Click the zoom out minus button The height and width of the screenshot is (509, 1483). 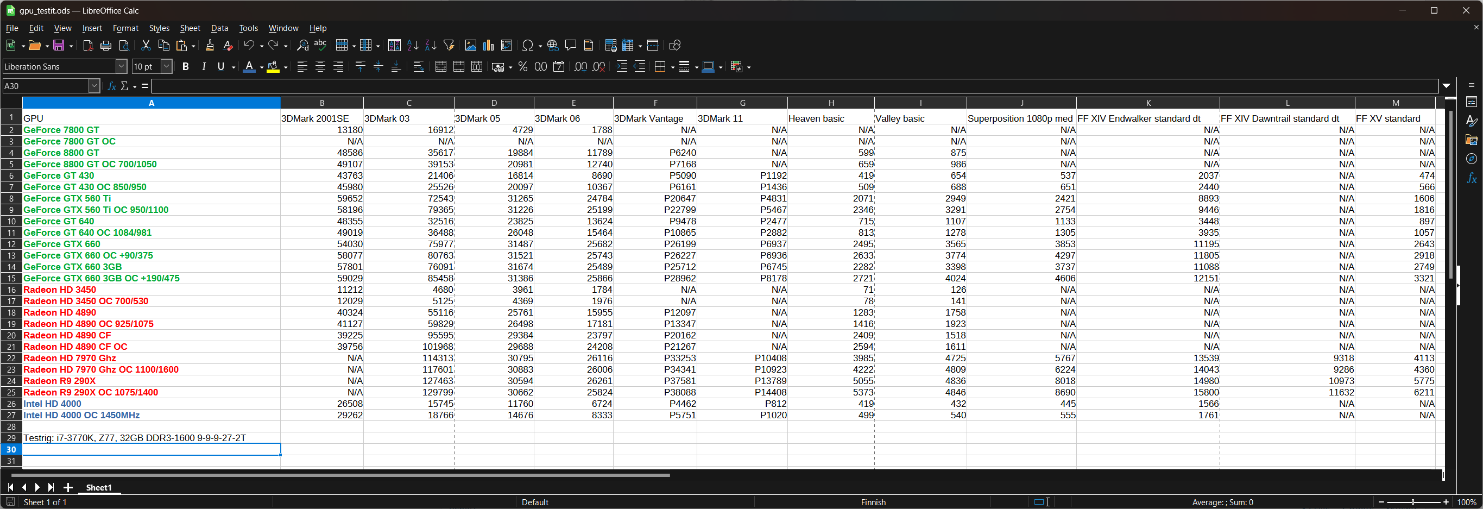[1380, 502]
